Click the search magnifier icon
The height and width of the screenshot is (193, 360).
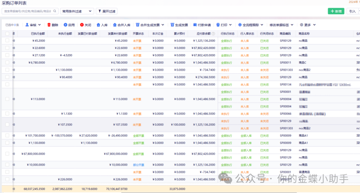point(55,11)
